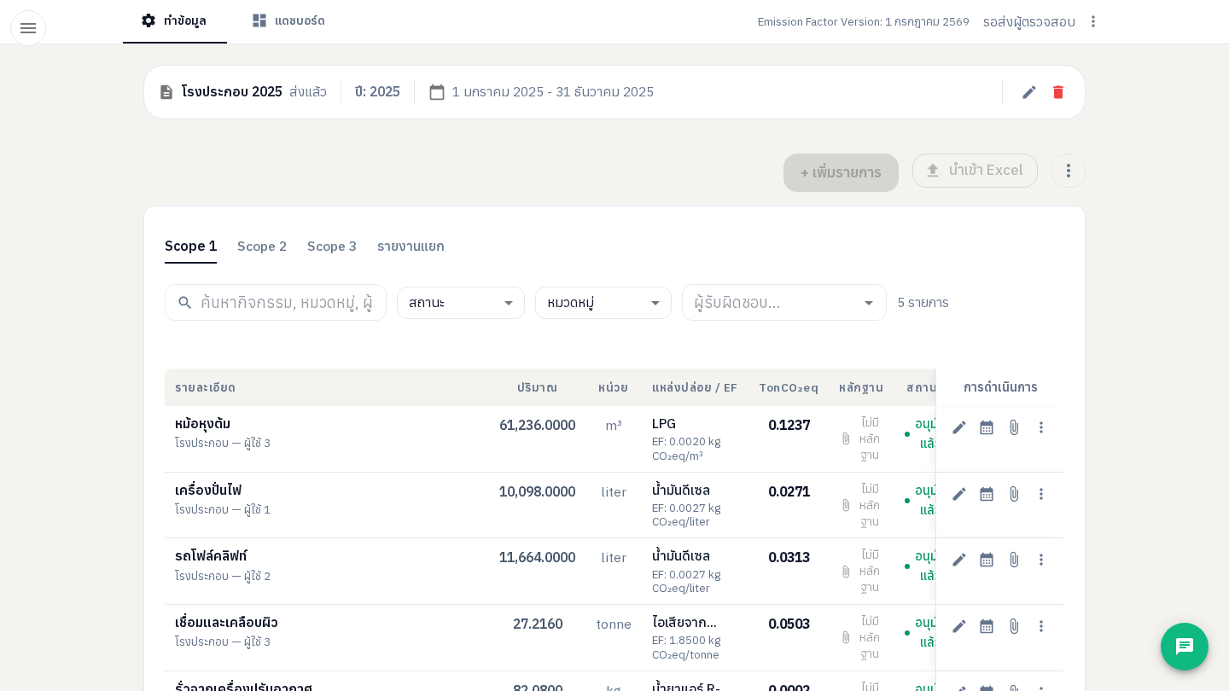Viewport: 1229px width, 691px height.
Task: Expand the สถานะ filter dropdown
Action: click(x=461, y=303)
